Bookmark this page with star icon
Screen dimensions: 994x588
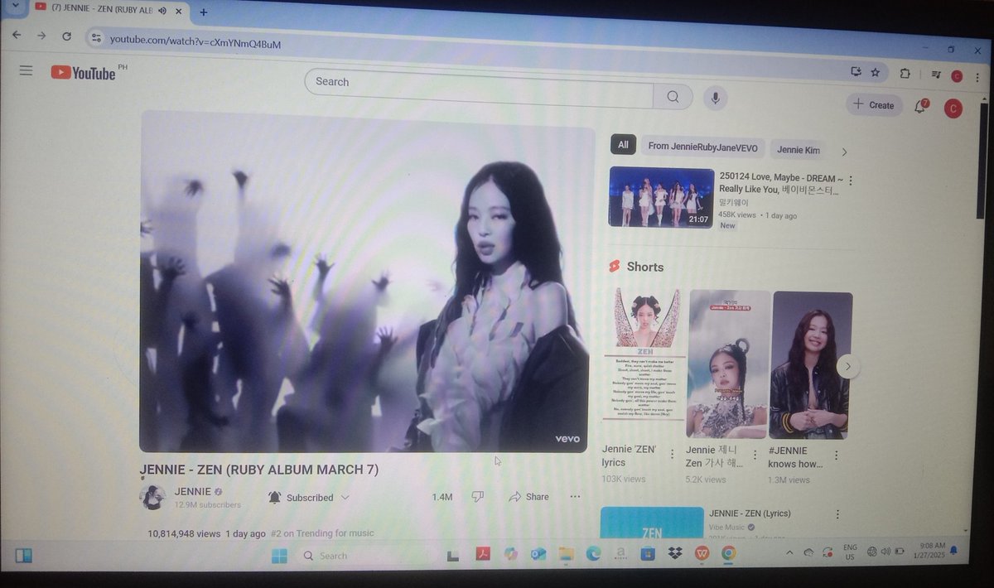tap(875, 72)
